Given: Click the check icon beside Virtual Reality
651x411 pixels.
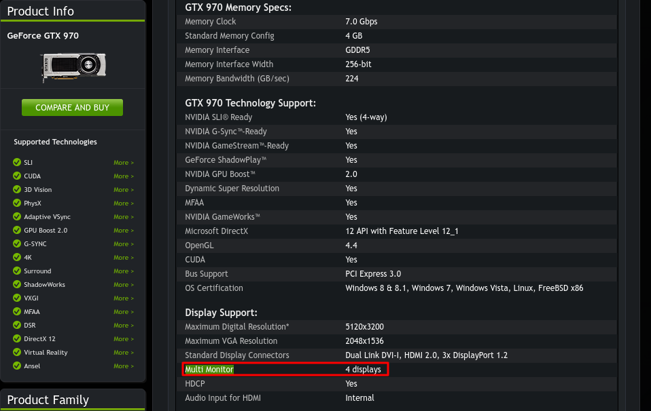Looking at the screenshot, I should (17, 352).
